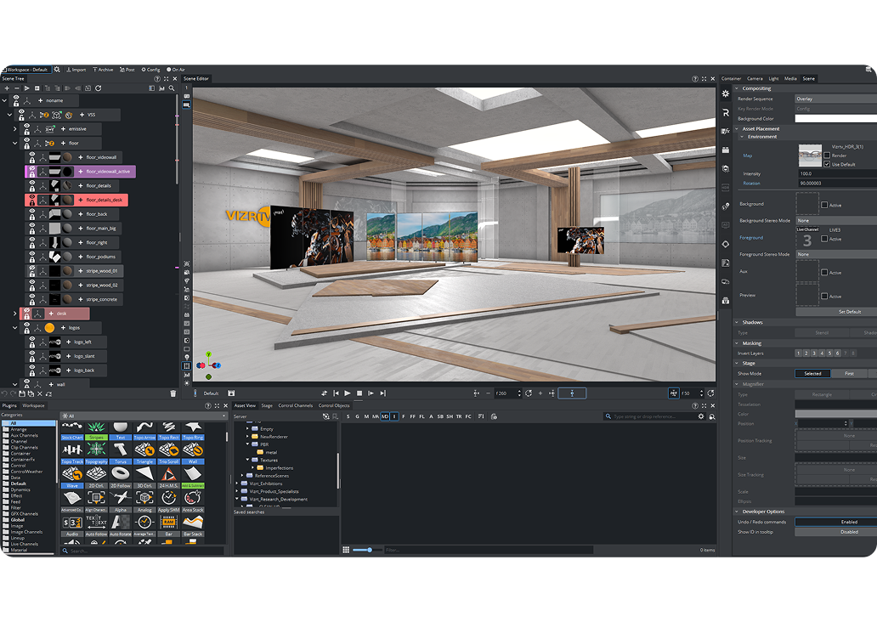
Task: Switch to the Camera tab
Action: tap(755, 78)
